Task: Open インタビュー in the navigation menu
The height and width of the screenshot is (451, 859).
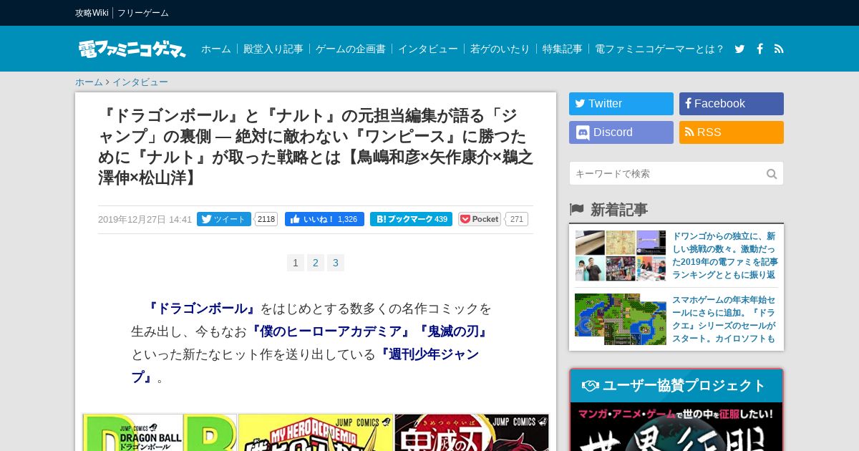Action: [x=428, y=49]
